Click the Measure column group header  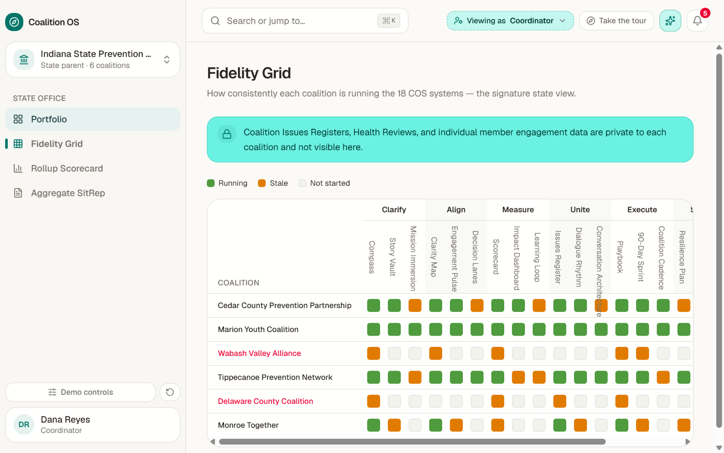(518, 210)
